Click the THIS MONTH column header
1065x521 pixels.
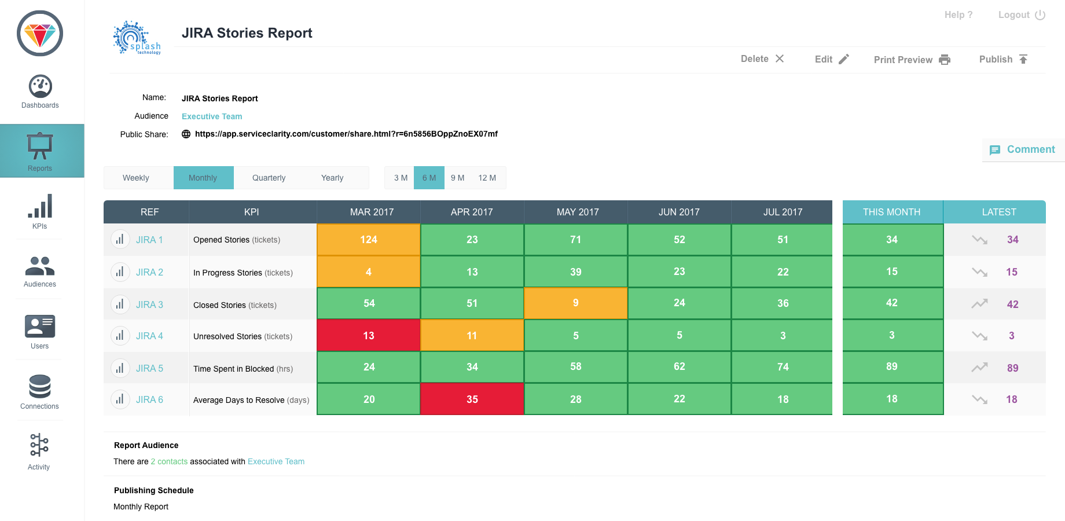point(892,212)
